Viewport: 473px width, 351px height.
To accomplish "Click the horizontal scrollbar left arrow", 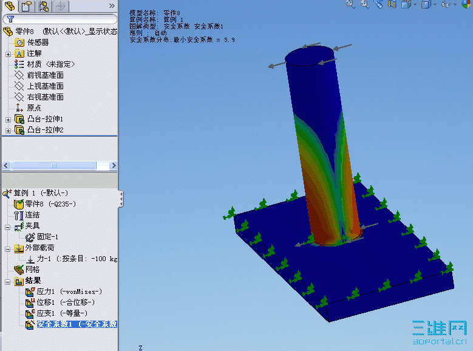I will pyautogui.click(x=6, y=165).
